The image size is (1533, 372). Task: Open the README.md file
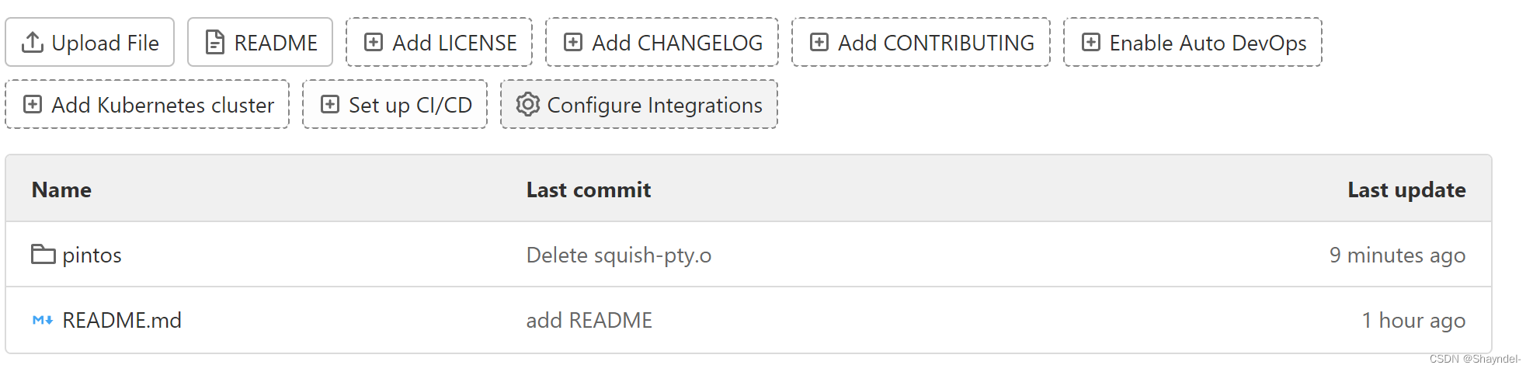click(x=122, y=321)
